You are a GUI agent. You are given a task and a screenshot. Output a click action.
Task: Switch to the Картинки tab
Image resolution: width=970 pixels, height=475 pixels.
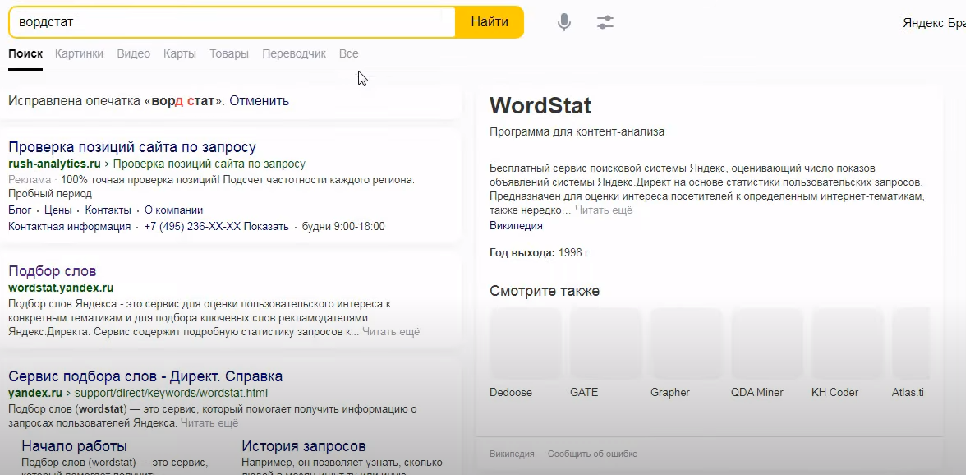79,53
